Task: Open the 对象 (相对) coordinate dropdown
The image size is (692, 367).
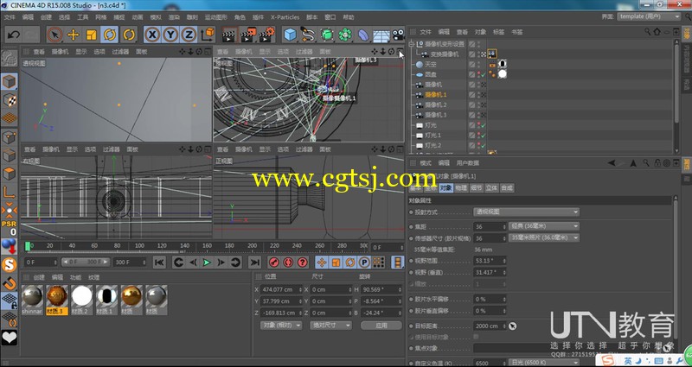Action: (x=281, y=326)
